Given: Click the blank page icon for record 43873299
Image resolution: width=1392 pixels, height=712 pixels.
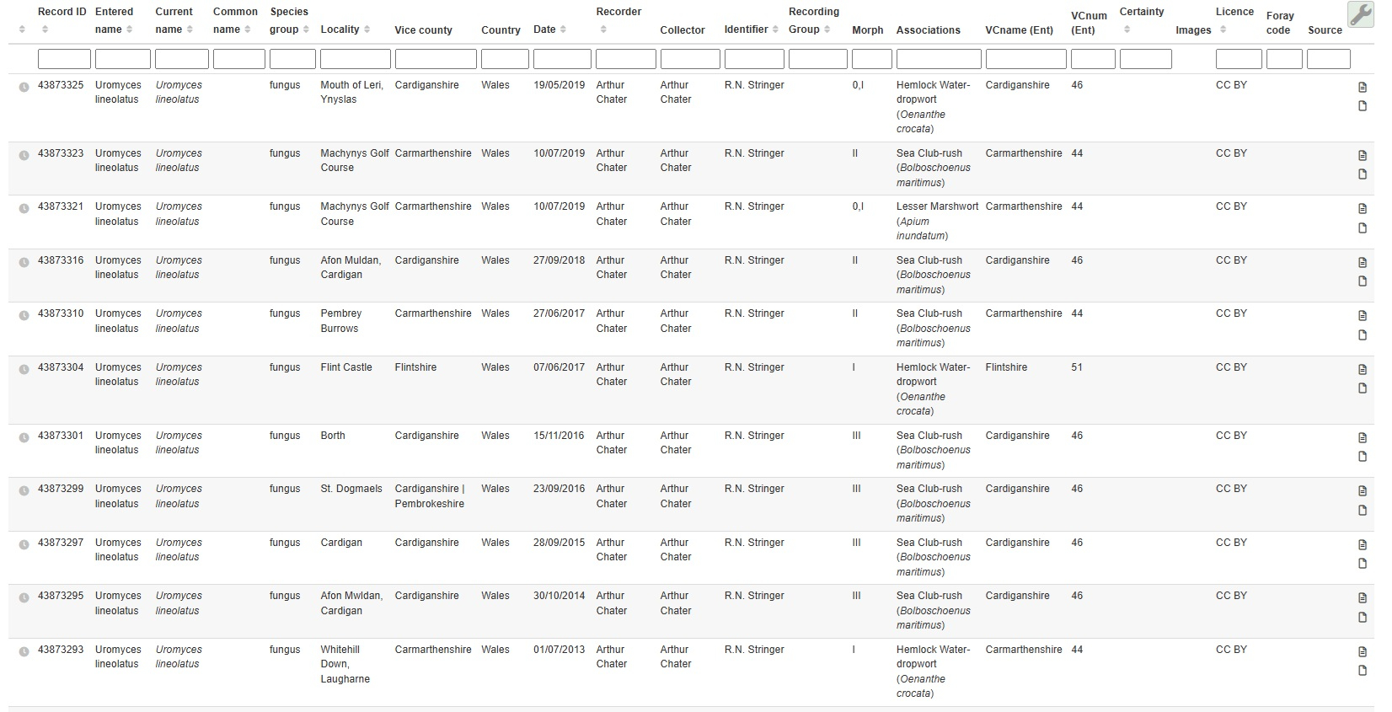Looking at the screenshot, I should coord(1363,511).
